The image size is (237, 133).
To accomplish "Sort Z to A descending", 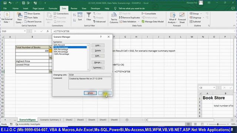I will [x=74, y=20].
